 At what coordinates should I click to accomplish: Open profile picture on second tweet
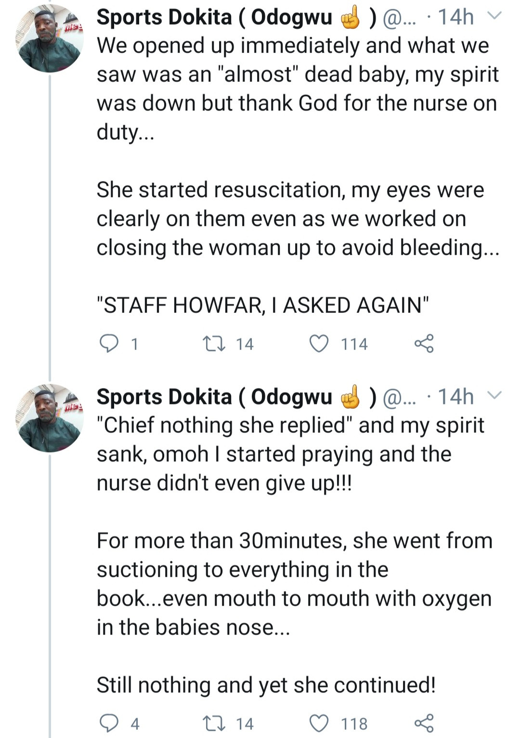pos(50,418)
